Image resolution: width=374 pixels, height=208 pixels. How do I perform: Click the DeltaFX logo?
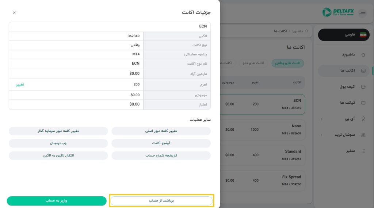(338, 12)
